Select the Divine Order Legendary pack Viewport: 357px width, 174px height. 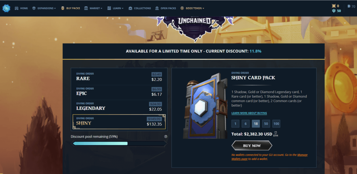[119, 107]
